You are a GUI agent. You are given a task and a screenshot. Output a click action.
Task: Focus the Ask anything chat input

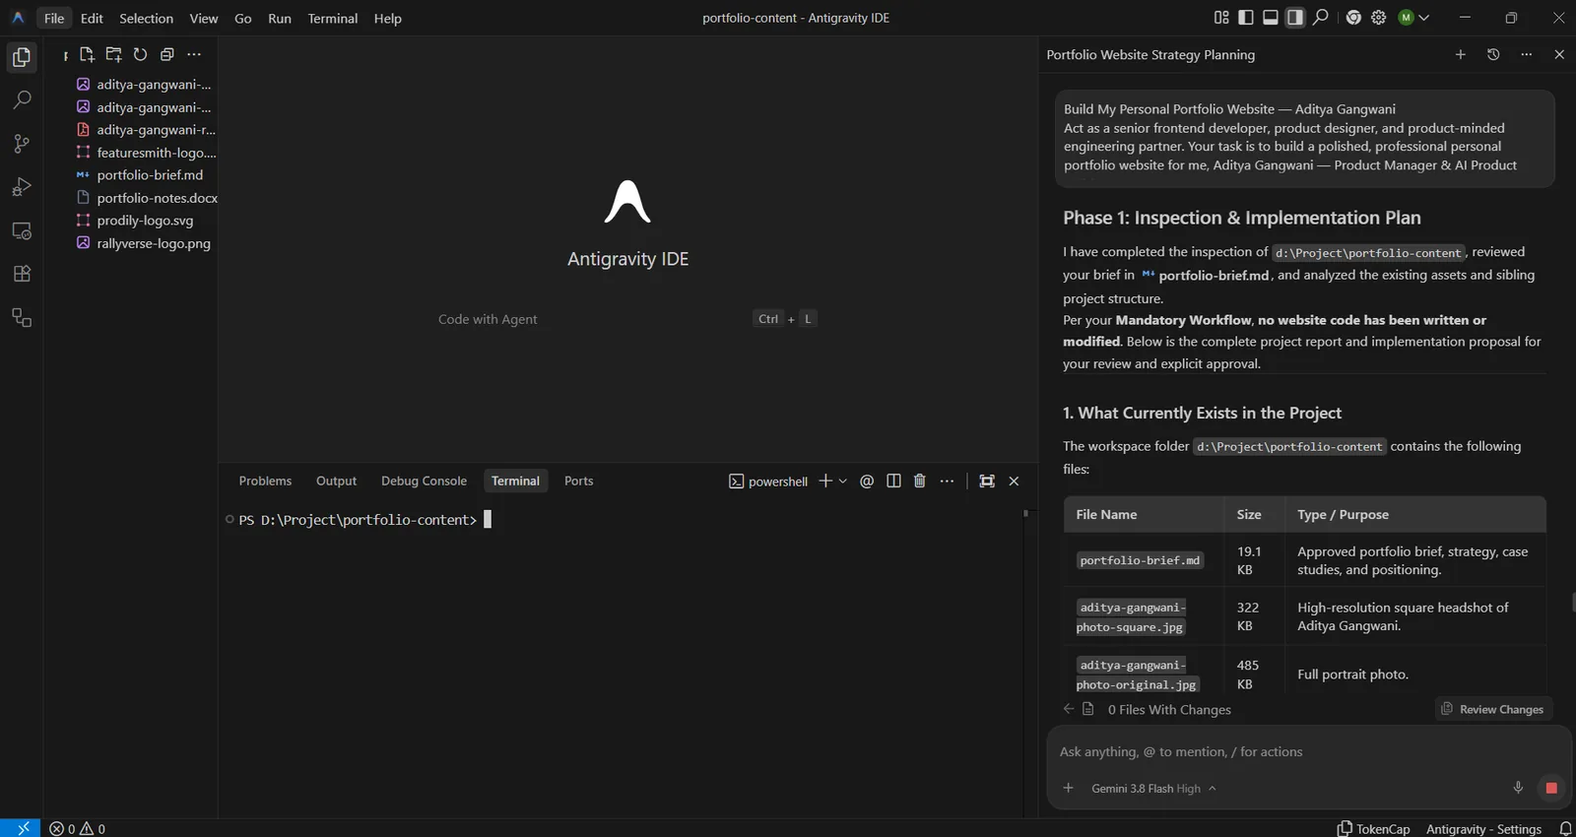(x=1308, y=751)
